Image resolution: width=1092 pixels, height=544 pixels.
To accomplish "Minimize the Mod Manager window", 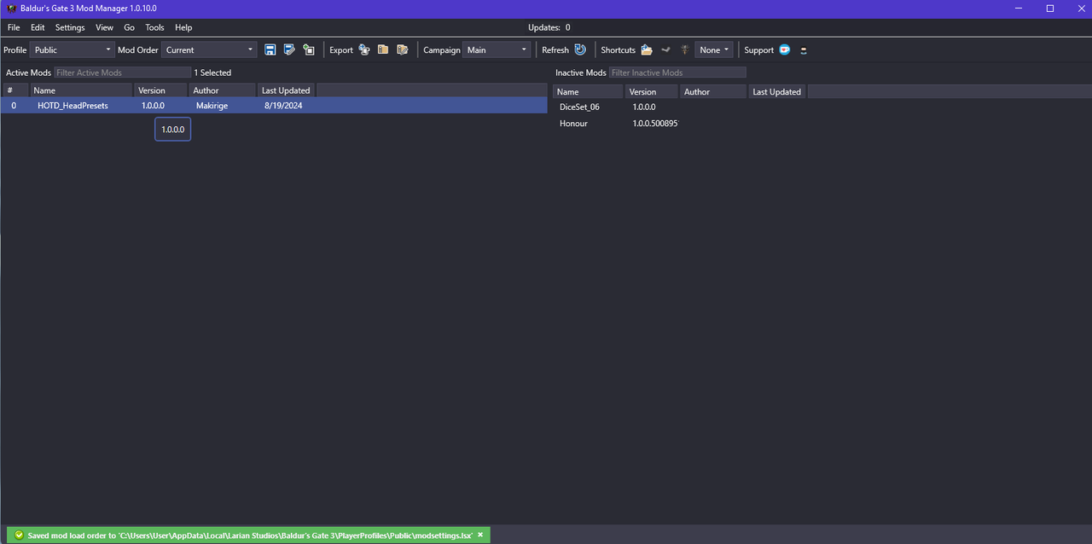I will [x=1019, y=8].
